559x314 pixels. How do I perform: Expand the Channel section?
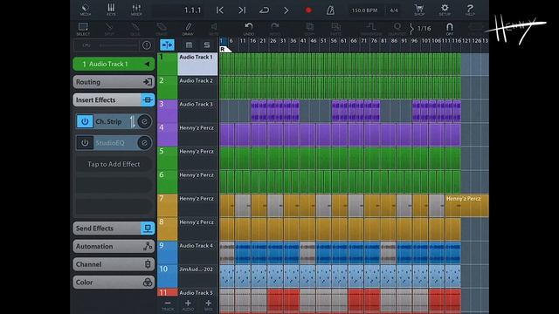[114, 264]
